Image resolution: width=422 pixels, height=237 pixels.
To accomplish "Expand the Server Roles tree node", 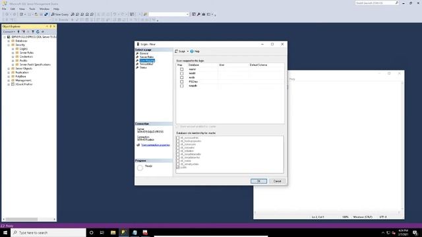I will pos(13,53).
